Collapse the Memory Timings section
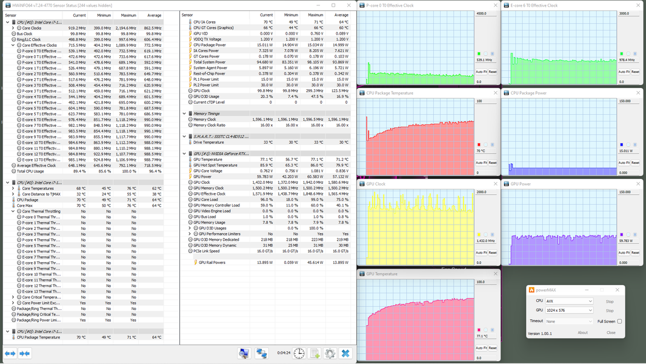The image size is (646, 364). (185, 113)
